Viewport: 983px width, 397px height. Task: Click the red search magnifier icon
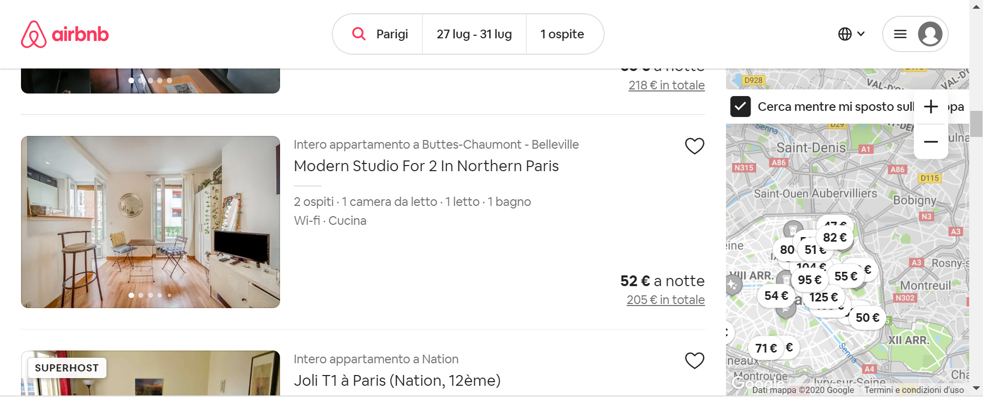359,34
